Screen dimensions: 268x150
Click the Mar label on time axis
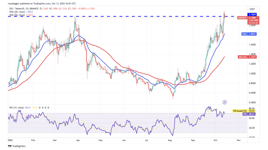click(55, 140)
